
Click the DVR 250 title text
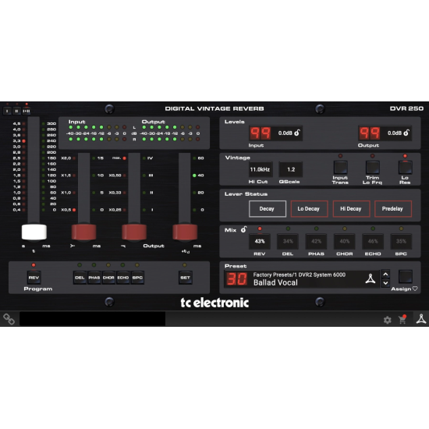406,108
